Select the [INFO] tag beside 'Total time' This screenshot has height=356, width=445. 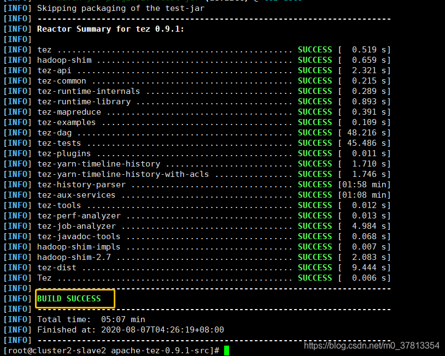click(x=17, y=319)
